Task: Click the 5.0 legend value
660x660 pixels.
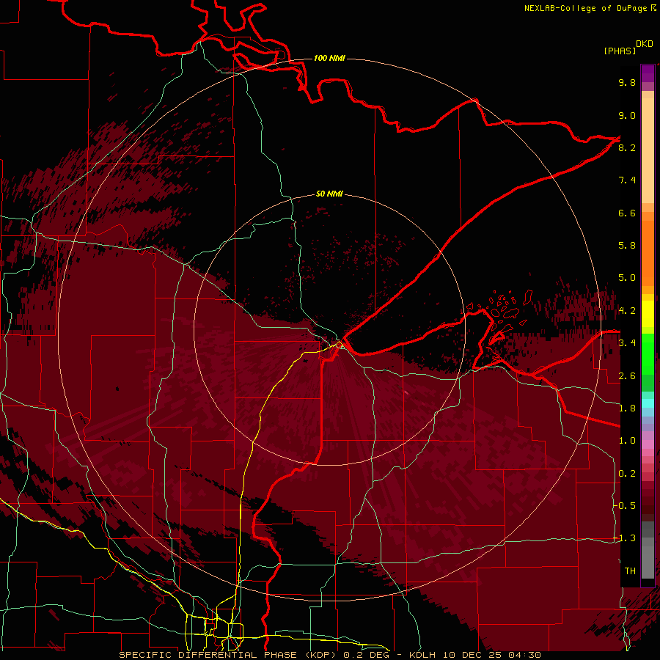Action: coord(627,278)
